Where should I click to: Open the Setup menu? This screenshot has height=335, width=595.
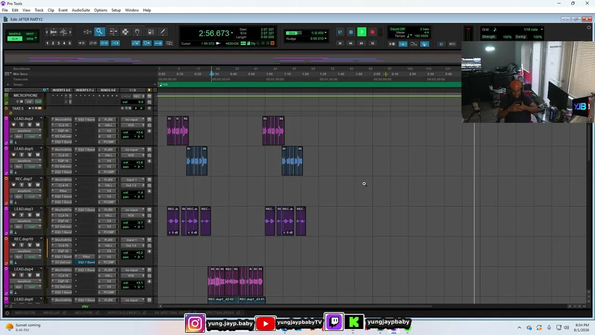tap(116, 10)
